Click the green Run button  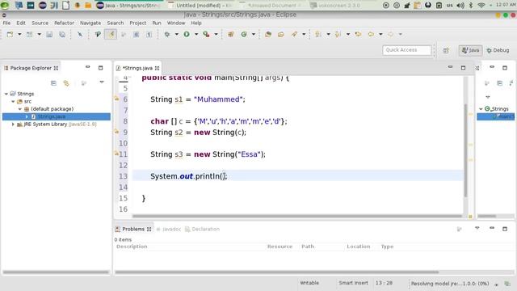(187, 34)
